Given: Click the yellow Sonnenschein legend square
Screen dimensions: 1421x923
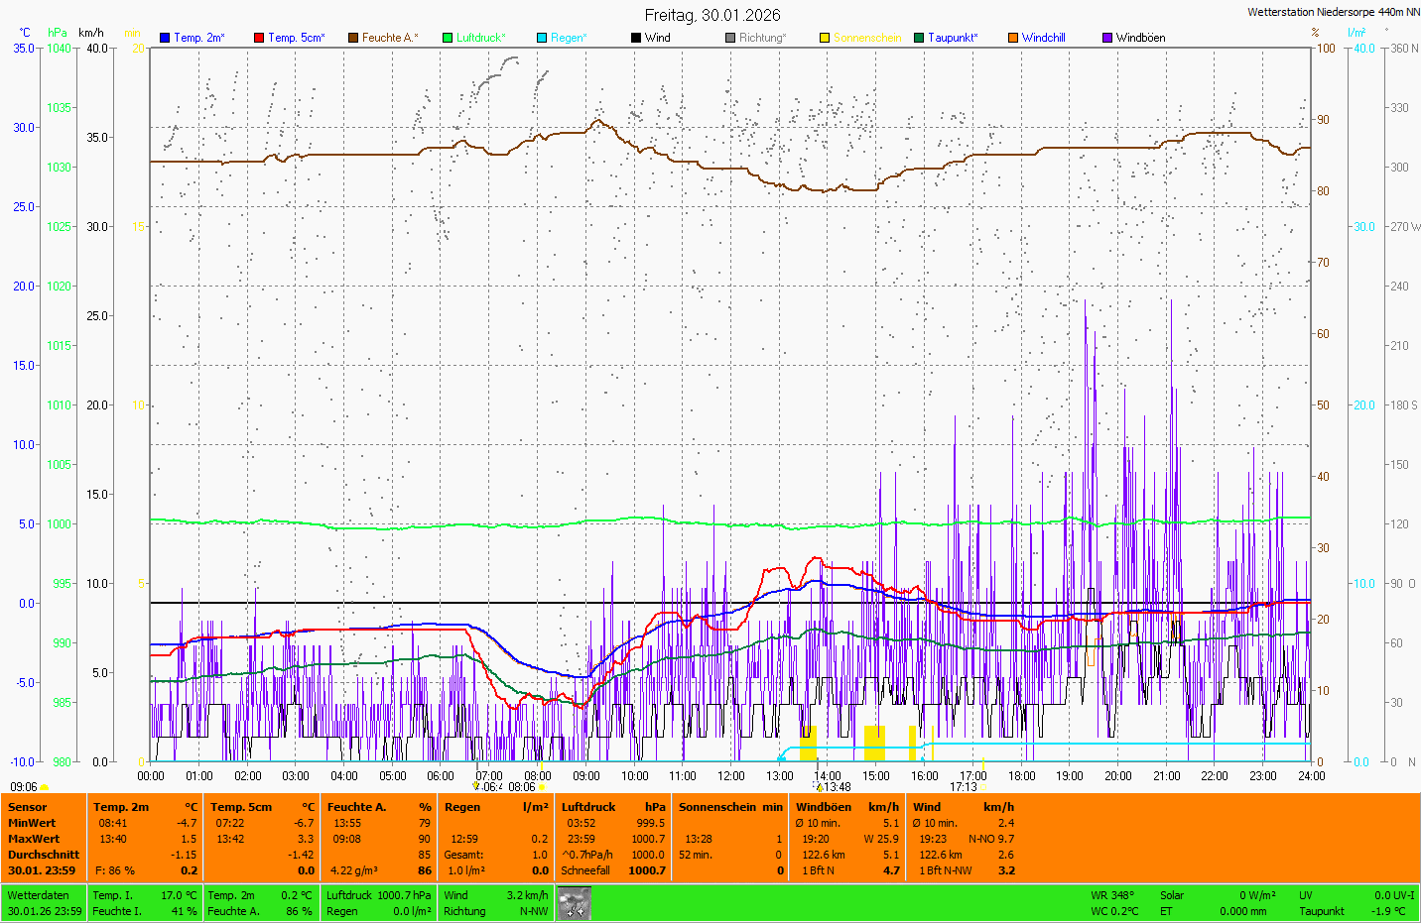Looking at the screenshot, I should click(825, 38).
